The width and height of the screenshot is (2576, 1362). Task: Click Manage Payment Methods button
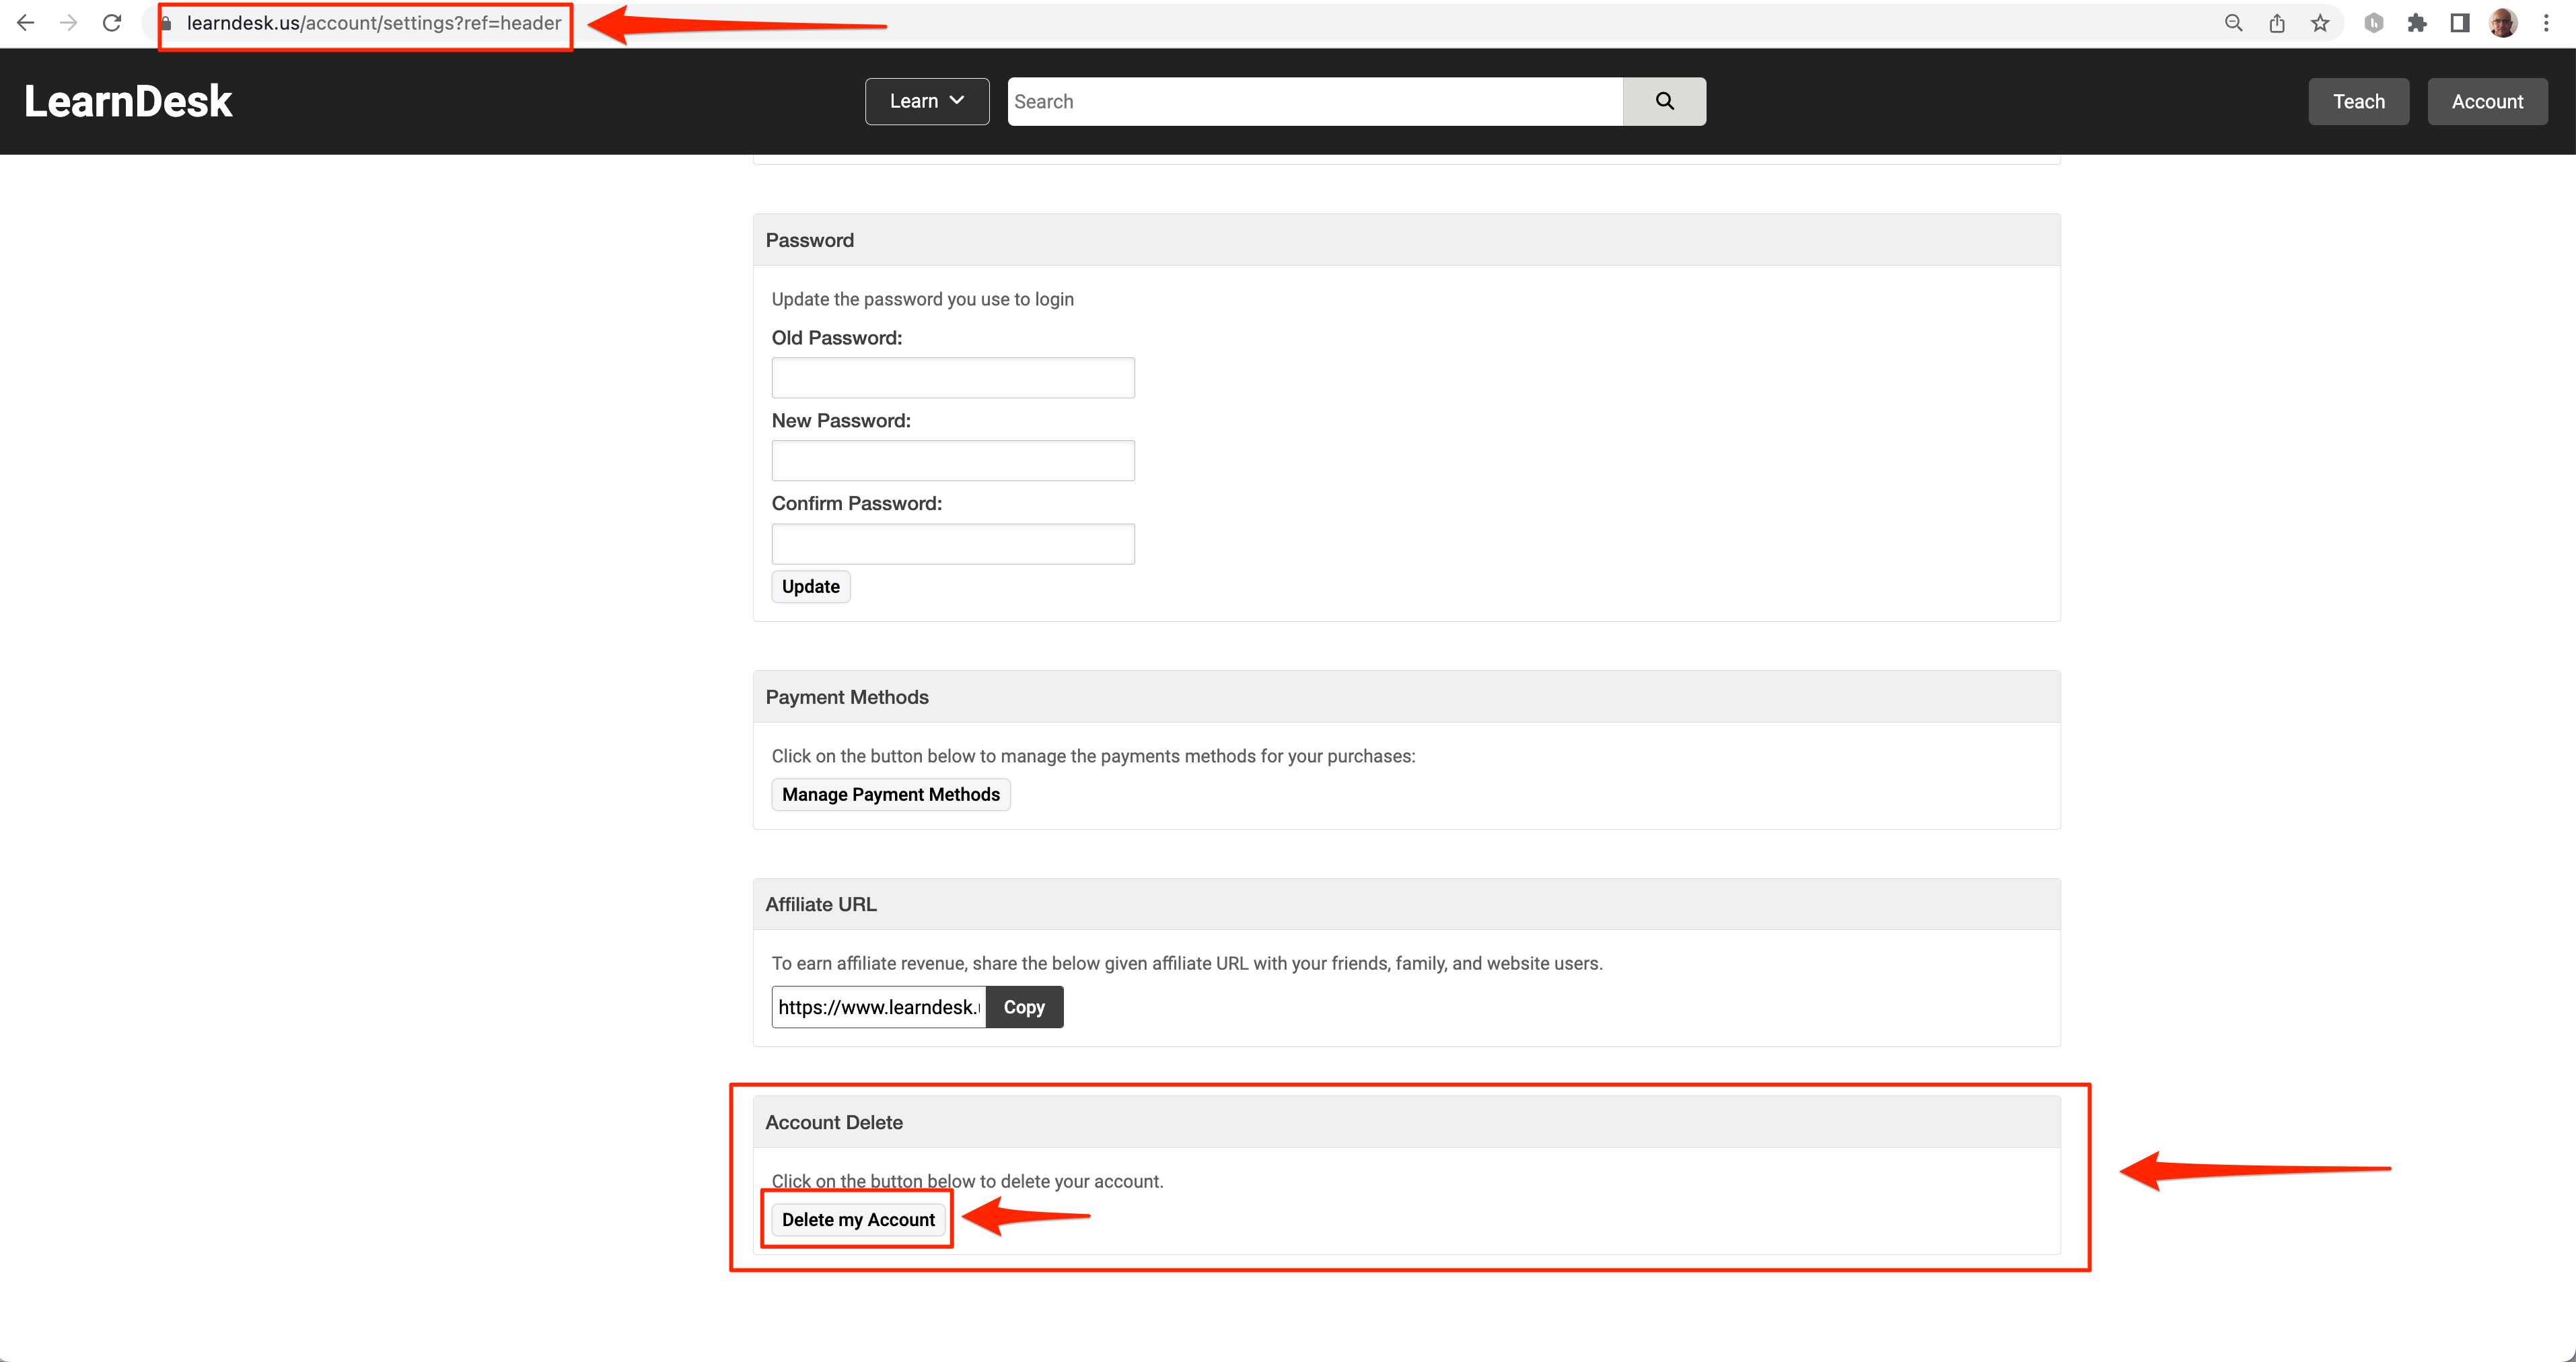coord(891,794)
